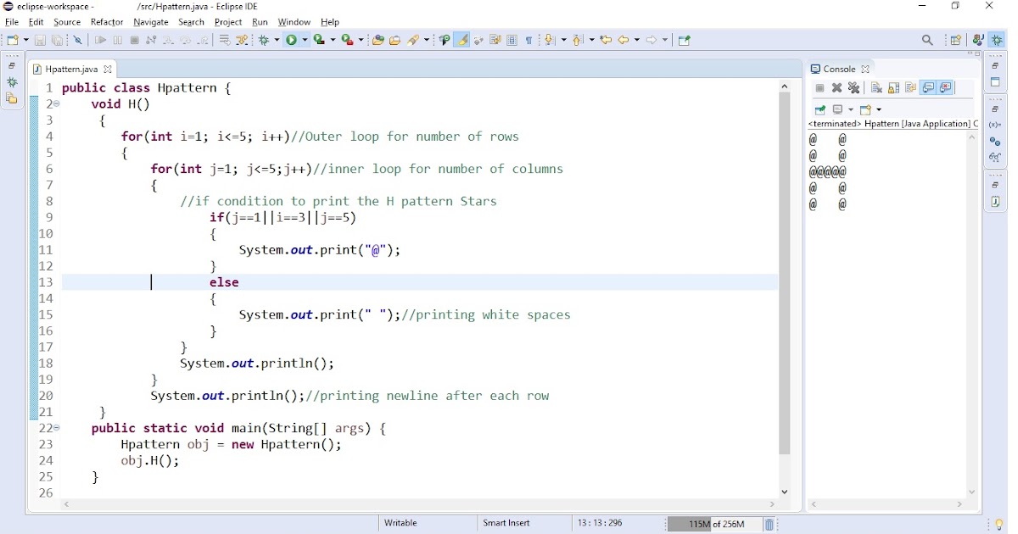The image size is (1018, 534).
Task: Select the Hpattern.java editor tab
Action: [x=72, y=69]
